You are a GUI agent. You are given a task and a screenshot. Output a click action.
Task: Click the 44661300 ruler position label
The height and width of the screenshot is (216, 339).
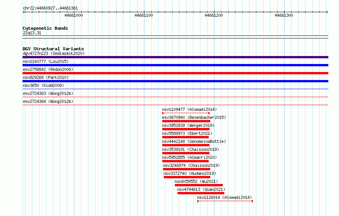(x=284, y=15)
